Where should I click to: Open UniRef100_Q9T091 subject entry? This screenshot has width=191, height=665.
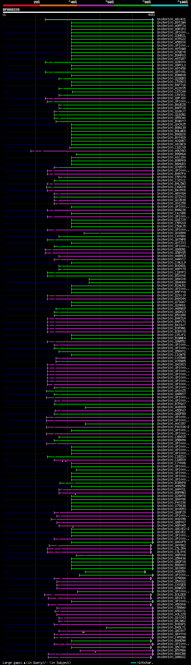pyautogui.click(x=171, y=72)
